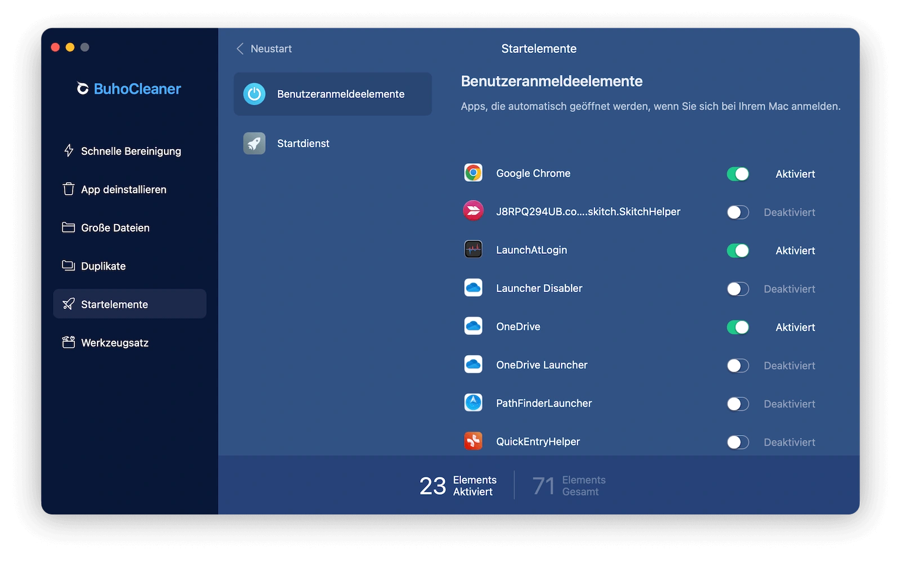
Task: Click the Launcher Disabler cloud icon
Action: click(474, 288)
